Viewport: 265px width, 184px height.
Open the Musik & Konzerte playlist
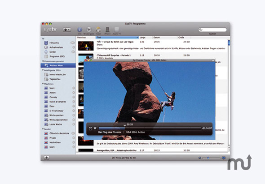point(57,102)
